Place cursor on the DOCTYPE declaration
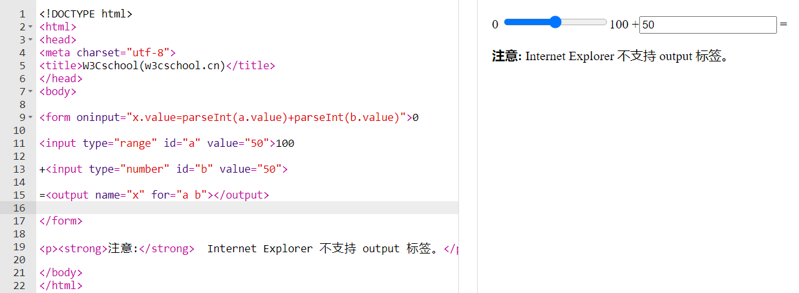799x293 pixels. click(x=85, y=14)
